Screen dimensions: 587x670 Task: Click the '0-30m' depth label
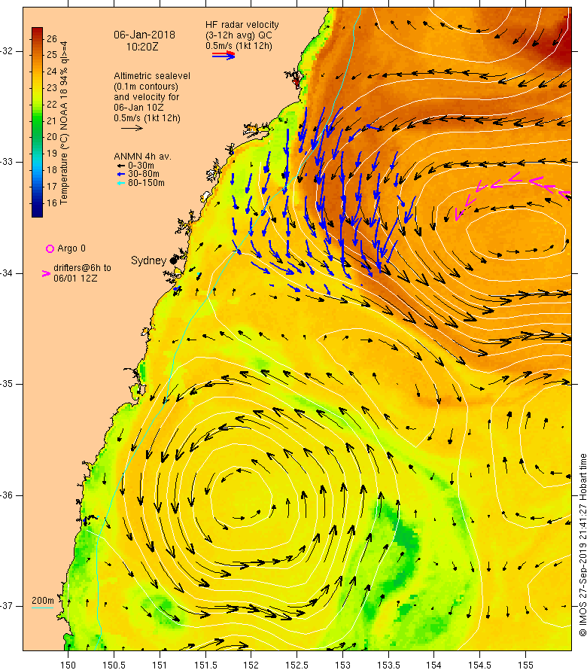(141, 166)
